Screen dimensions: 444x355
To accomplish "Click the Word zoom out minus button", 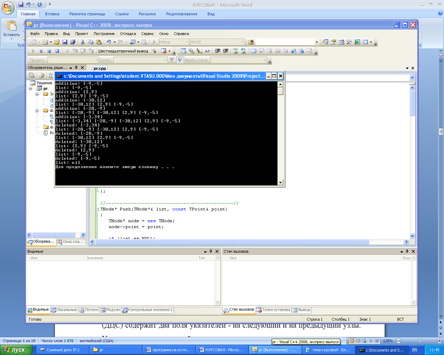I will click(x=399, y=341).
